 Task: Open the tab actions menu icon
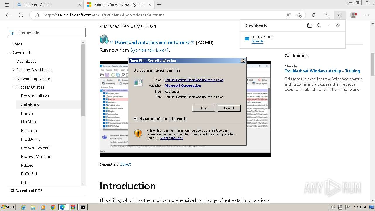[x=7, y=5]
